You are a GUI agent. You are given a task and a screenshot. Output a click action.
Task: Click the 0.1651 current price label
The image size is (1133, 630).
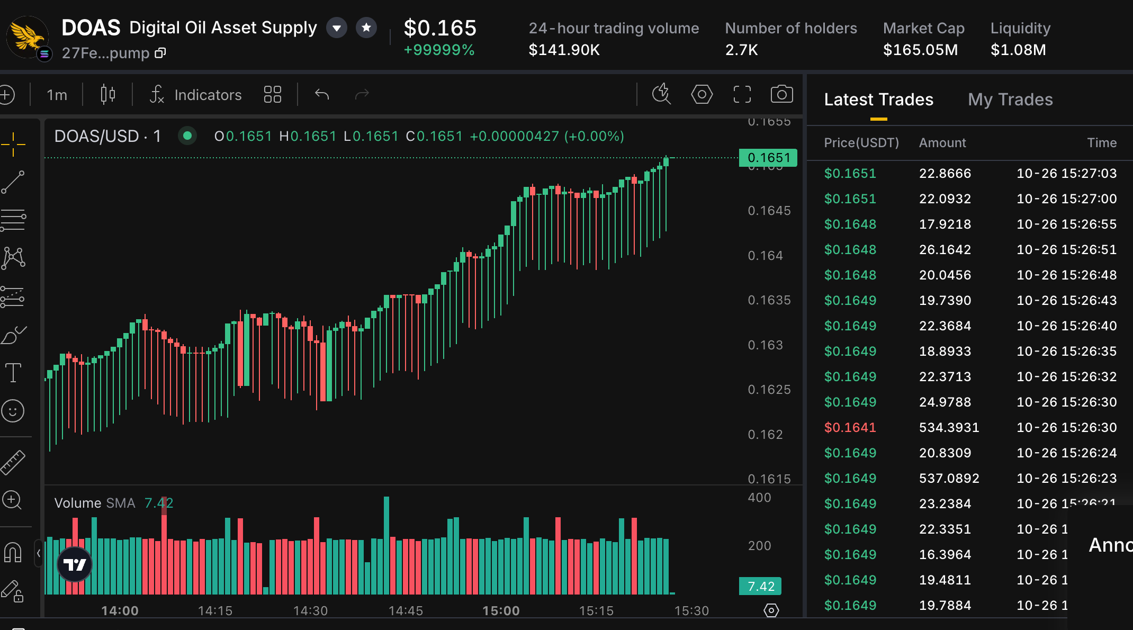point(768,158)
